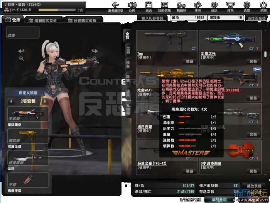The height and width of the screenshot is (203, 270).
Task: Click the 金币 19688 balance field
Action: 188,18
